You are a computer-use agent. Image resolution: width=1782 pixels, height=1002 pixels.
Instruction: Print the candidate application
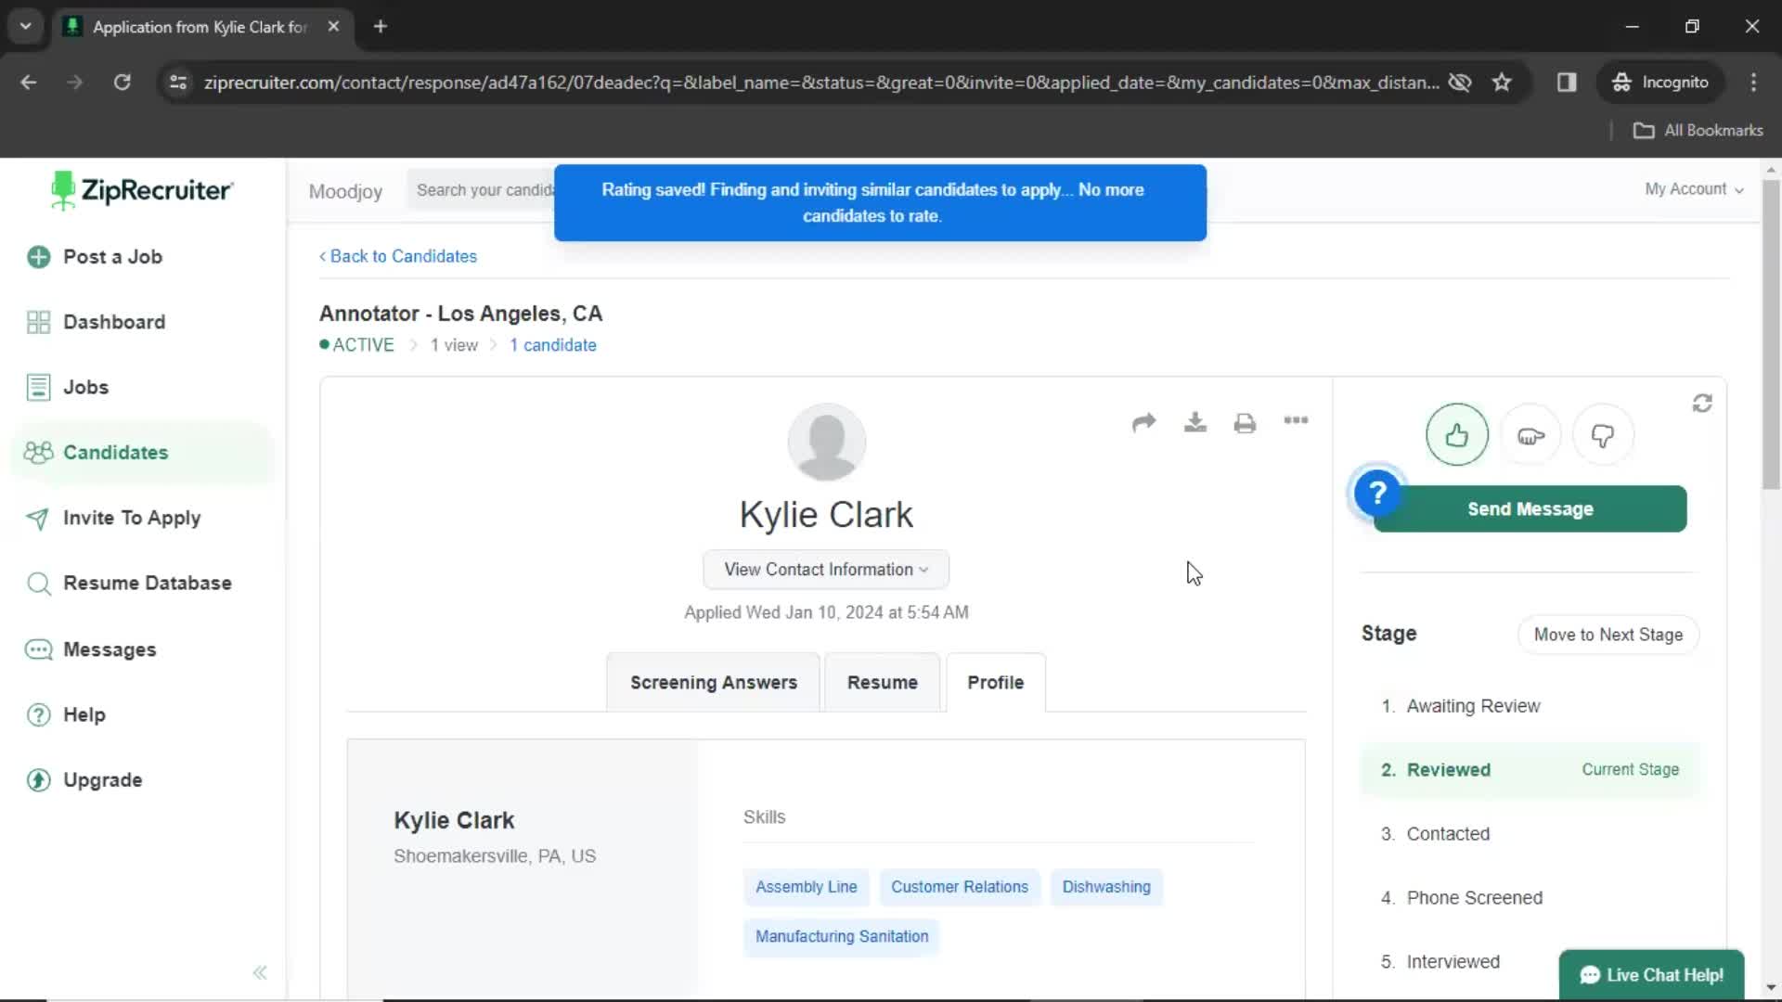[1245, 423]
